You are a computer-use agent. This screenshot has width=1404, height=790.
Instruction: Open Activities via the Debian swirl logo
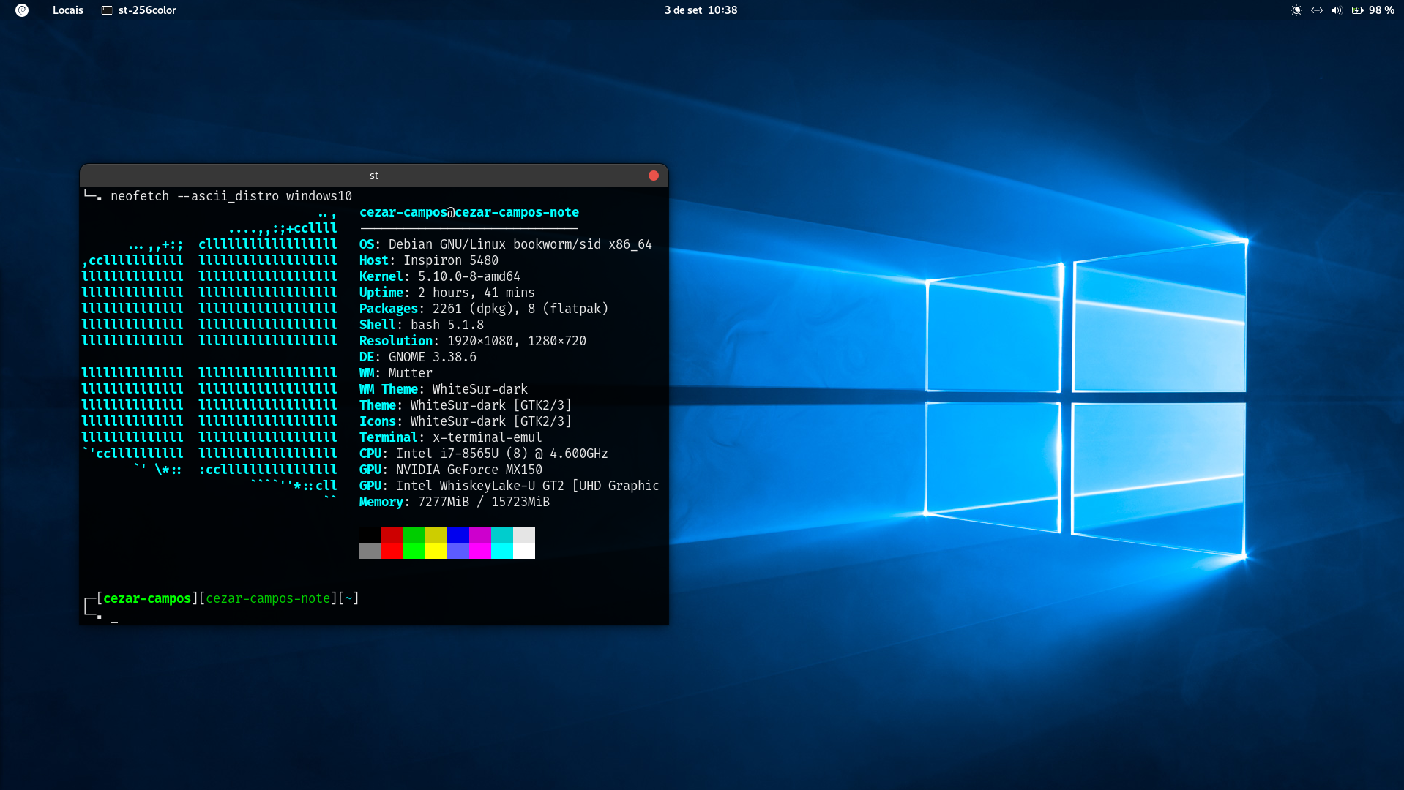click(22, 10)
